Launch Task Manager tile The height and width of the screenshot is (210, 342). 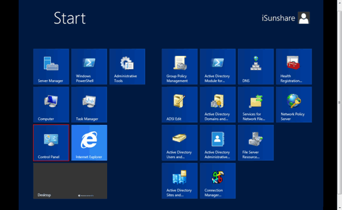pyautogui.click(x=89, y=104)
